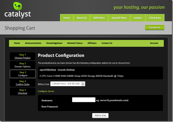
Task: Click the 'Root Password:' label
Action: tap(50, 107)
